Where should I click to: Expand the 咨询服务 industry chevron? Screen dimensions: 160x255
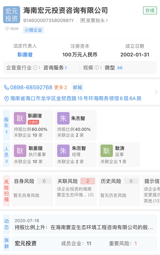[66, 68]
